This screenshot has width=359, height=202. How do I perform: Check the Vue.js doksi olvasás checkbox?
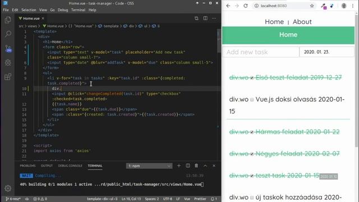coord(252,100)
